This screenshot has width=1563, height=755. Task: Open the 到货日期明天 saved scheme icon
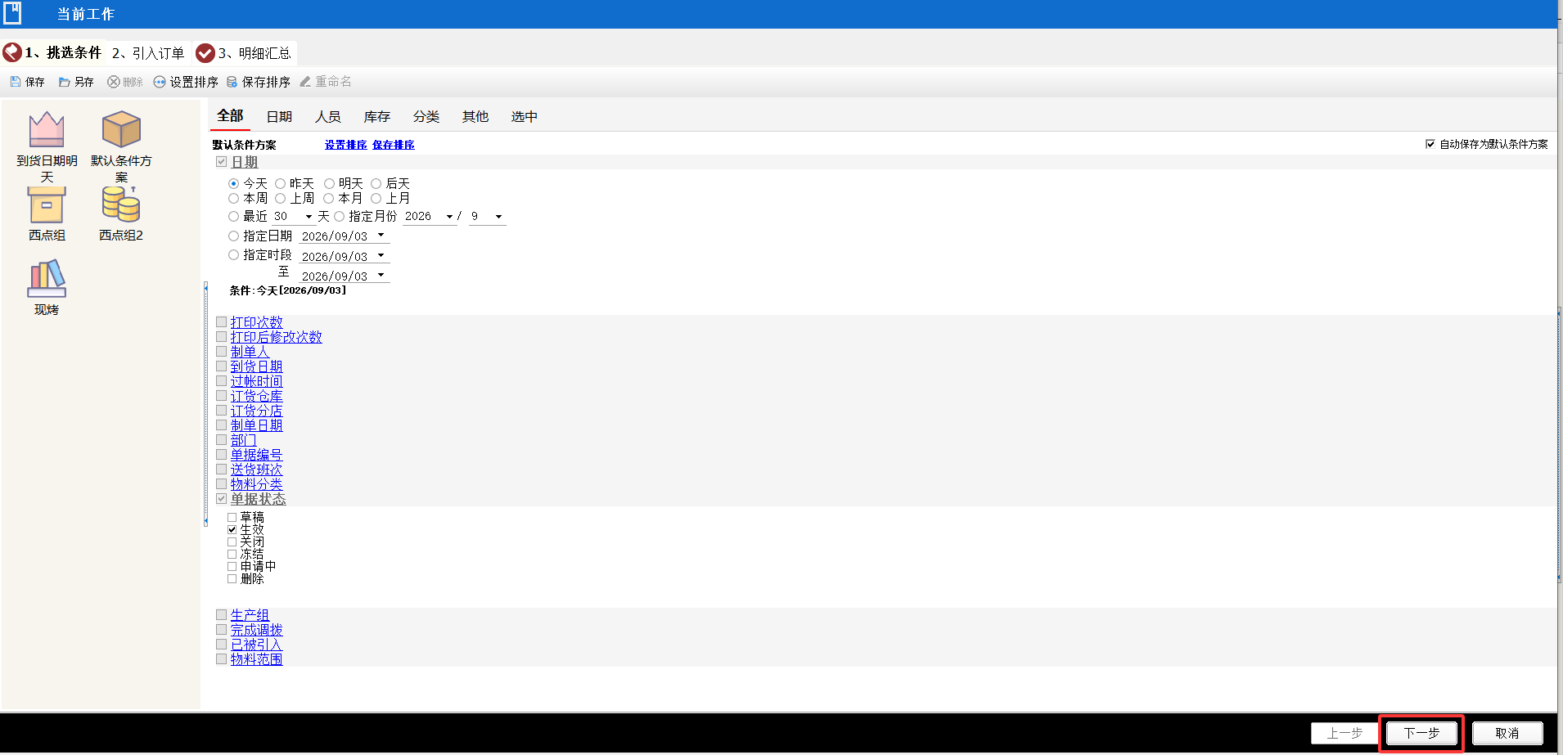point(47,129)
